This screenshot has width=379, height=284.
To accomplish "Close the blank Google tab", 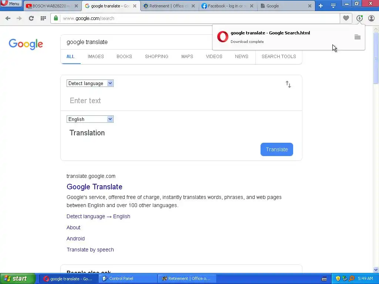I will (310, 6).
